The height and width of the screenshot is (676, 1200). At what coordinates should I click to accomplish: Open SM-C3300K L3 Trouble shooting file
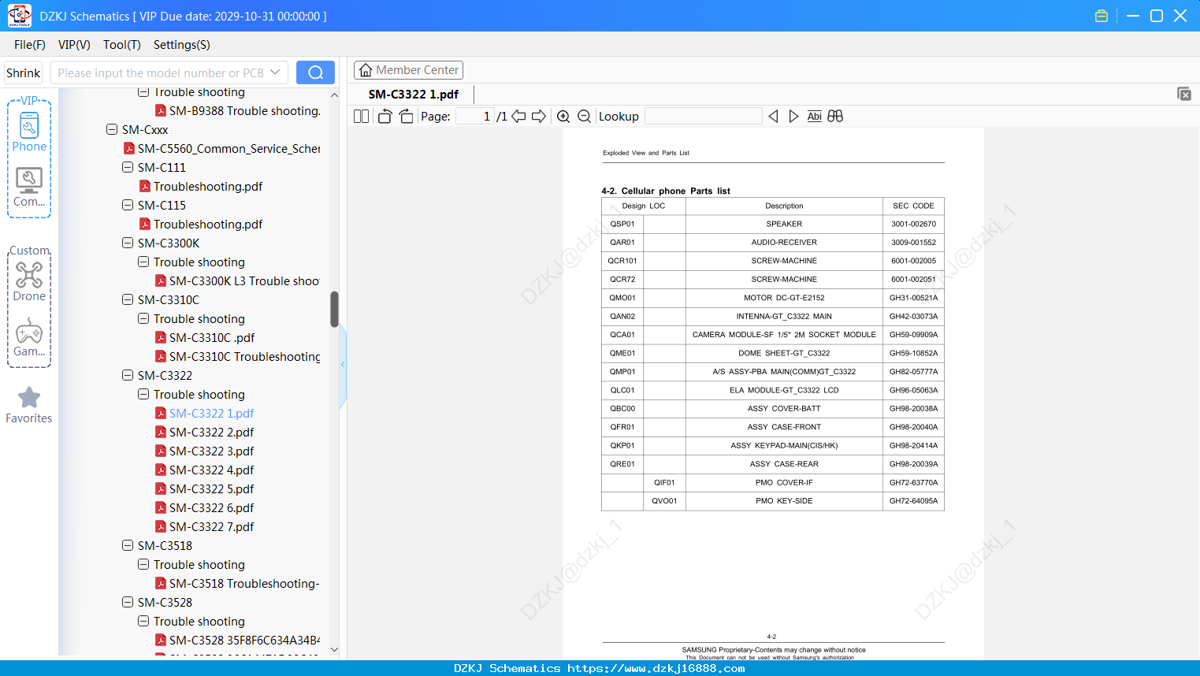[244, 281]
